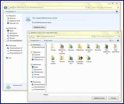The height and width of the screenshot is (104, 124).
Task: Click Добавить папку button in the empty library
Action: [39, 27]
